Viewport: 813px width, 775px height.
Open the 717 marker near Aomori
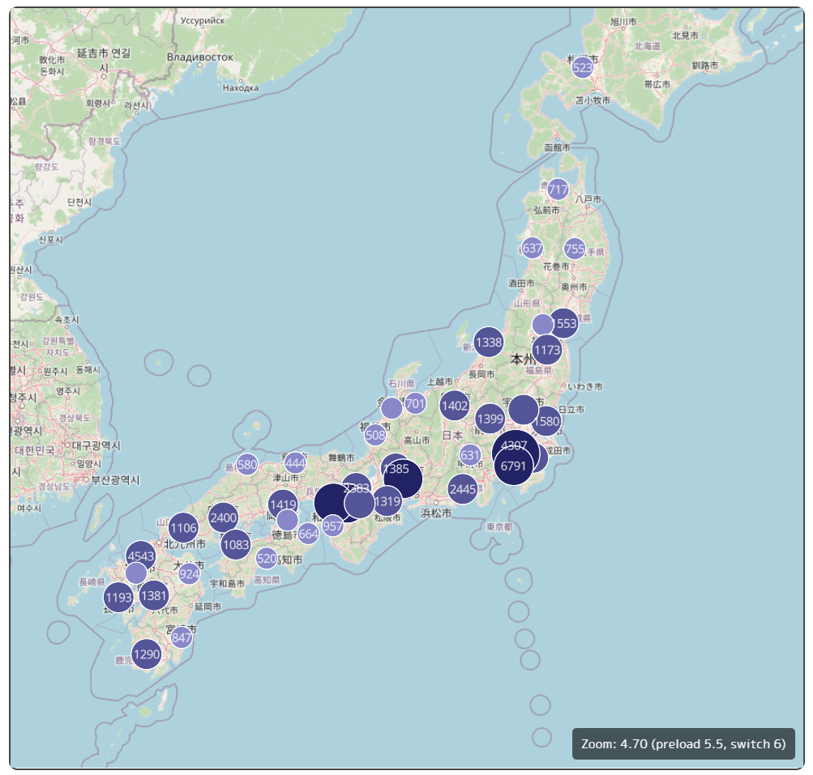click(558, 189)
